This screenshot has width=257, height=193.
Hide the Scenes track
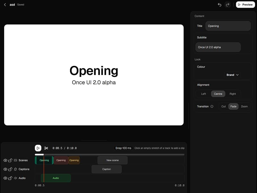coord(5,160)
